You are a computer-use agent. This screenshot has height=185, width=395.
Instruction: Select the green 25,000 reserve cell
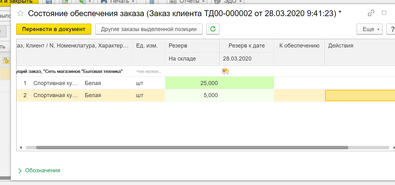tap(192, 83)
